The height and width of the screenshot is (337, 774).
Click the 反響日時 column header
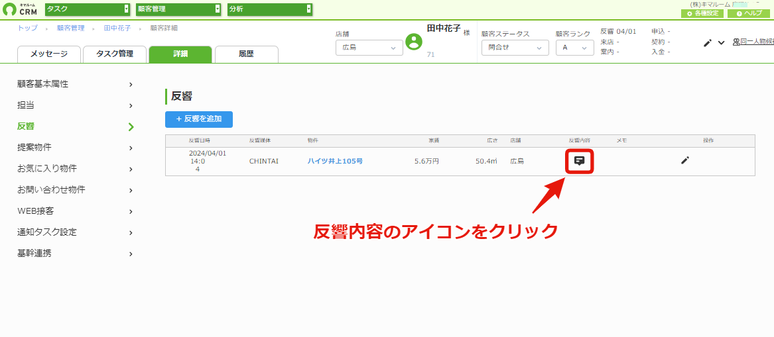pyautogui.click(x=200, y=141)
